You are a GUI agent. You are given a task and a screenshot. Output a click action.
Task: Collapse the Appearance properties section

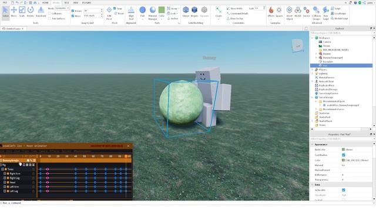(x=312, y=144)
